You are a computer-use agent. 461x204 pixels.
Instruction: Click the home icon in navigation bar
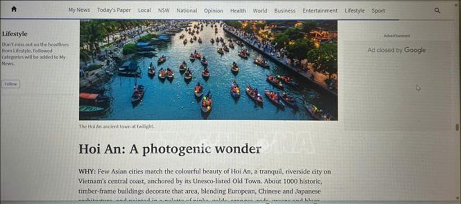pos(14,9)
